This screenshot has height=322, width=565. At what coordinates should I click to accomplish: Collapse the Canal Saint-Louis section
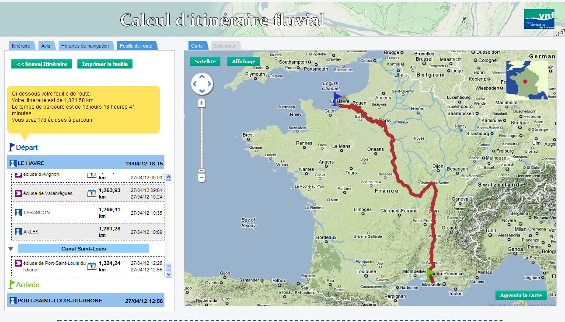tap(11, 249)
